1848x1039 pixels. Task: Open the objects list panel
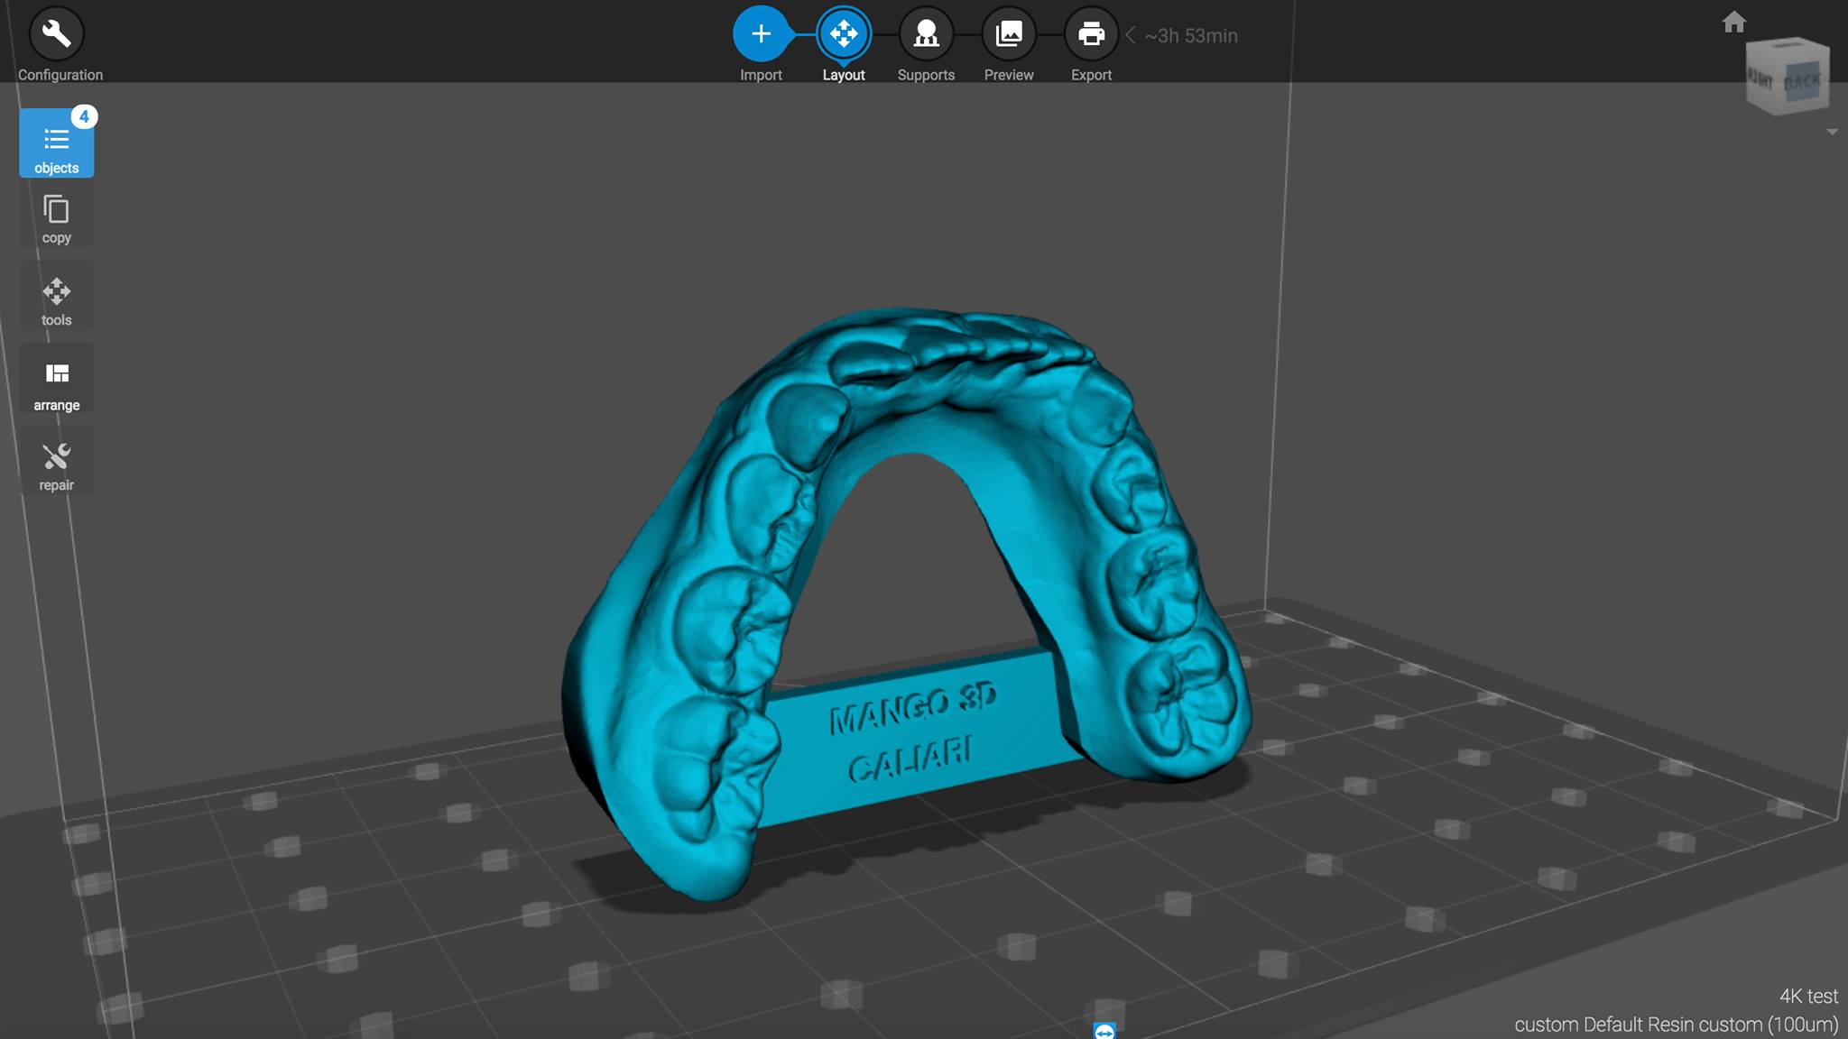[x=57, y=143]
